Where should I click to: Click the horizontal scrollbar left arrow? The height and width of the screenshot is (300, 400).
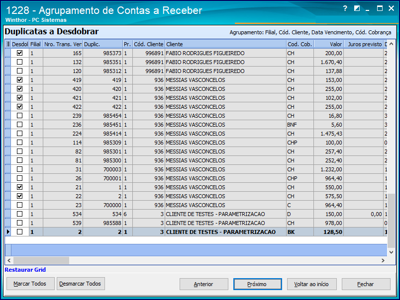pos(9,260)
